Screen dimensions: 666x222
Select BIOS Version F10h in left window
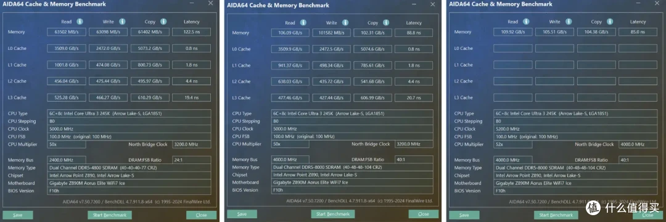point(129,191)
